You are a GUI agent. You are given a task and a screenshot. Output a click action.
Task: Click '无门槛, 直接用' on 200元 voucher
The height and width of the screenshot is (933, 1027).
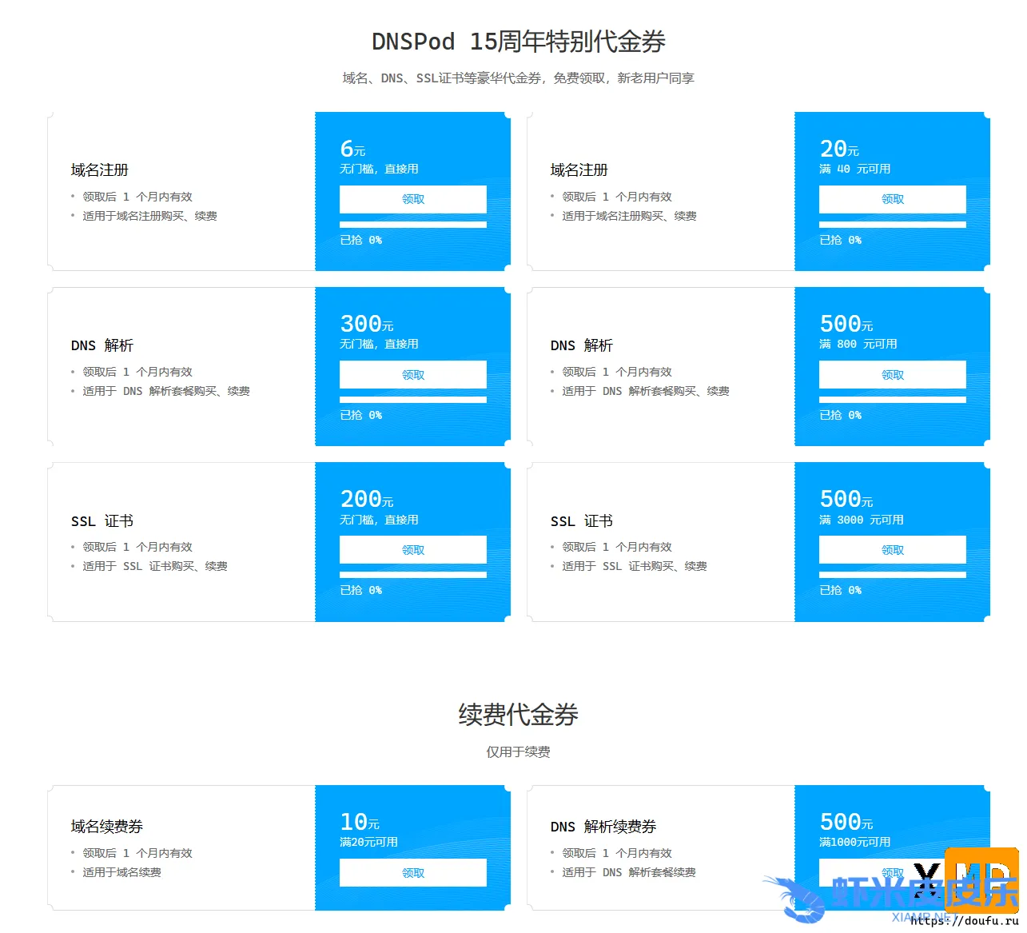[380, 520]
